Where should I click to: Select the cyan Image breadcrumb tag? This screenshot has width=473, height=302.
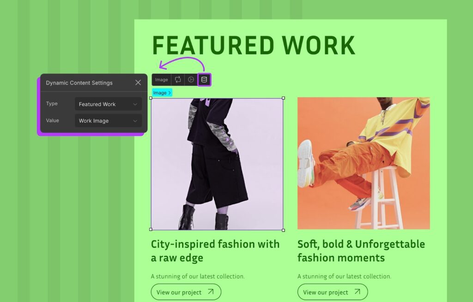[x=162, y=93]
